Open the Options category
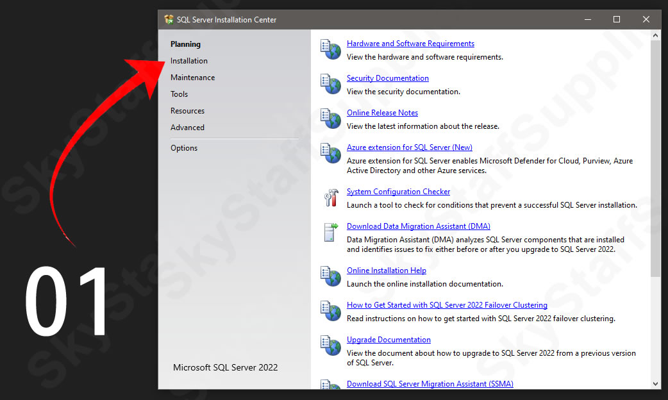The image size is (668, 400). pos(184,148)
